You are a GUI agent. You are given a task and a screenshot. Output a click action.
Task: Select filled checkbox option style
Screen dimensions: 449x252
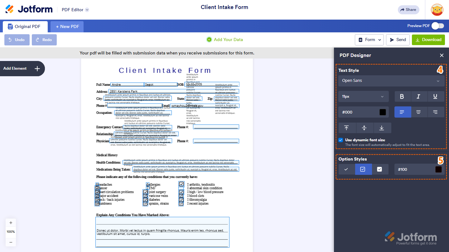click(x=380, y=169)
